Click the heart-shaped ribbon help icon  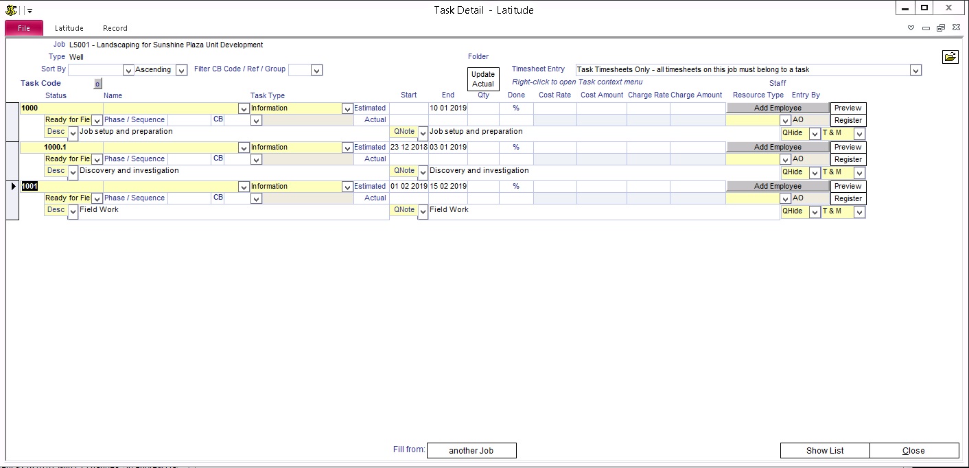pos(911,28)
